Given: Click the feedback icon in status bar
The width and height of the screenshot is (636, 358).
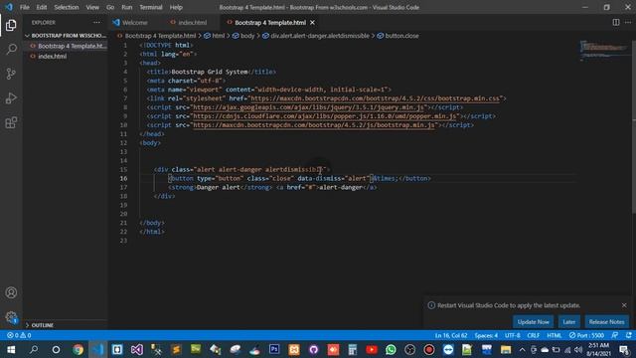Looking at the screenshot, I should click(615, 335).
